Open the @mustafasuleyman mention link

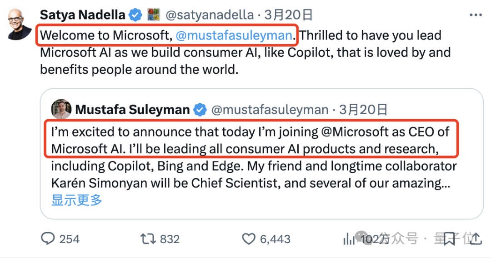[x=233, y=35]
